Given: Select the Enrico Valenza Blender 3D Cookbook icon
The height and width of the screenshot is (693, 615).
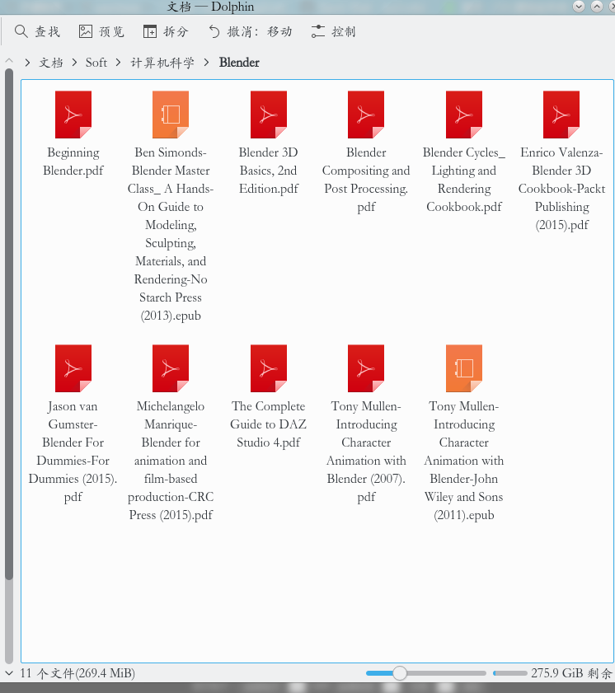Looking at the screenshot, I should coord(561,115).
